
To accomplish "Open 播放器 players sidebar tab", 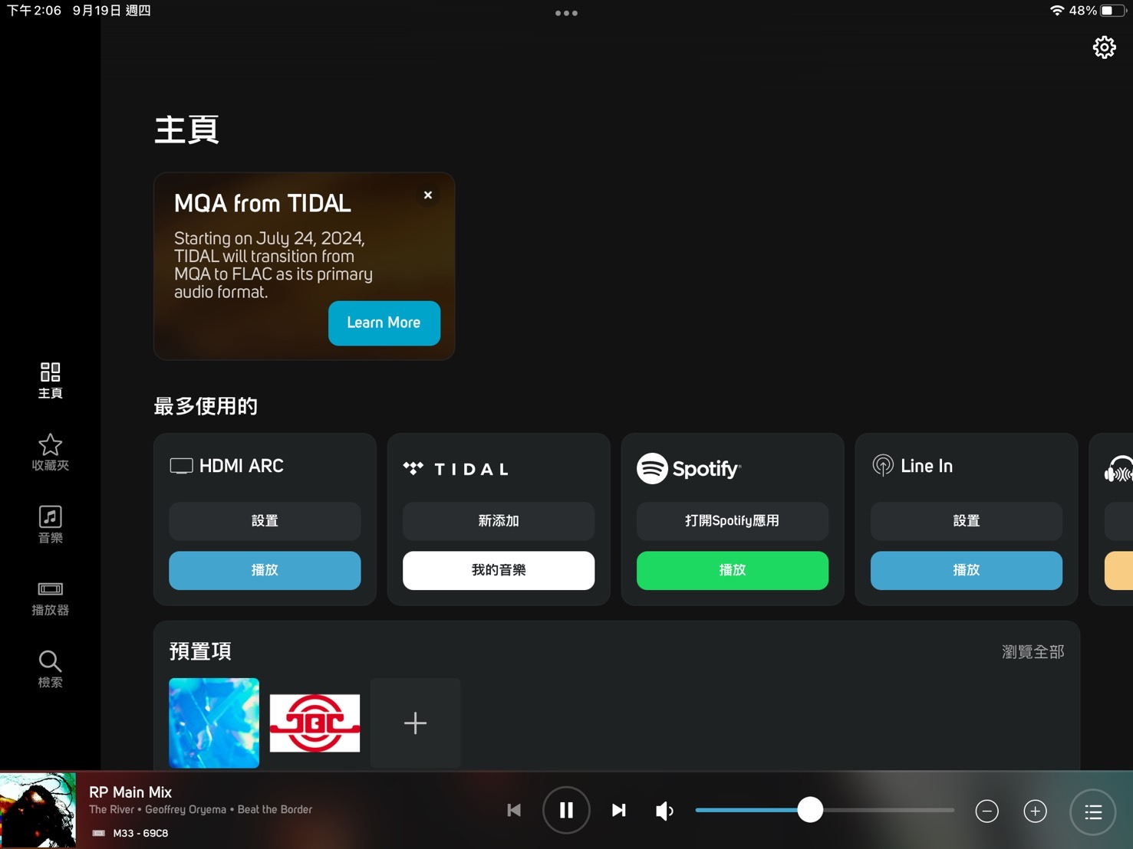I will coord(51,598).
